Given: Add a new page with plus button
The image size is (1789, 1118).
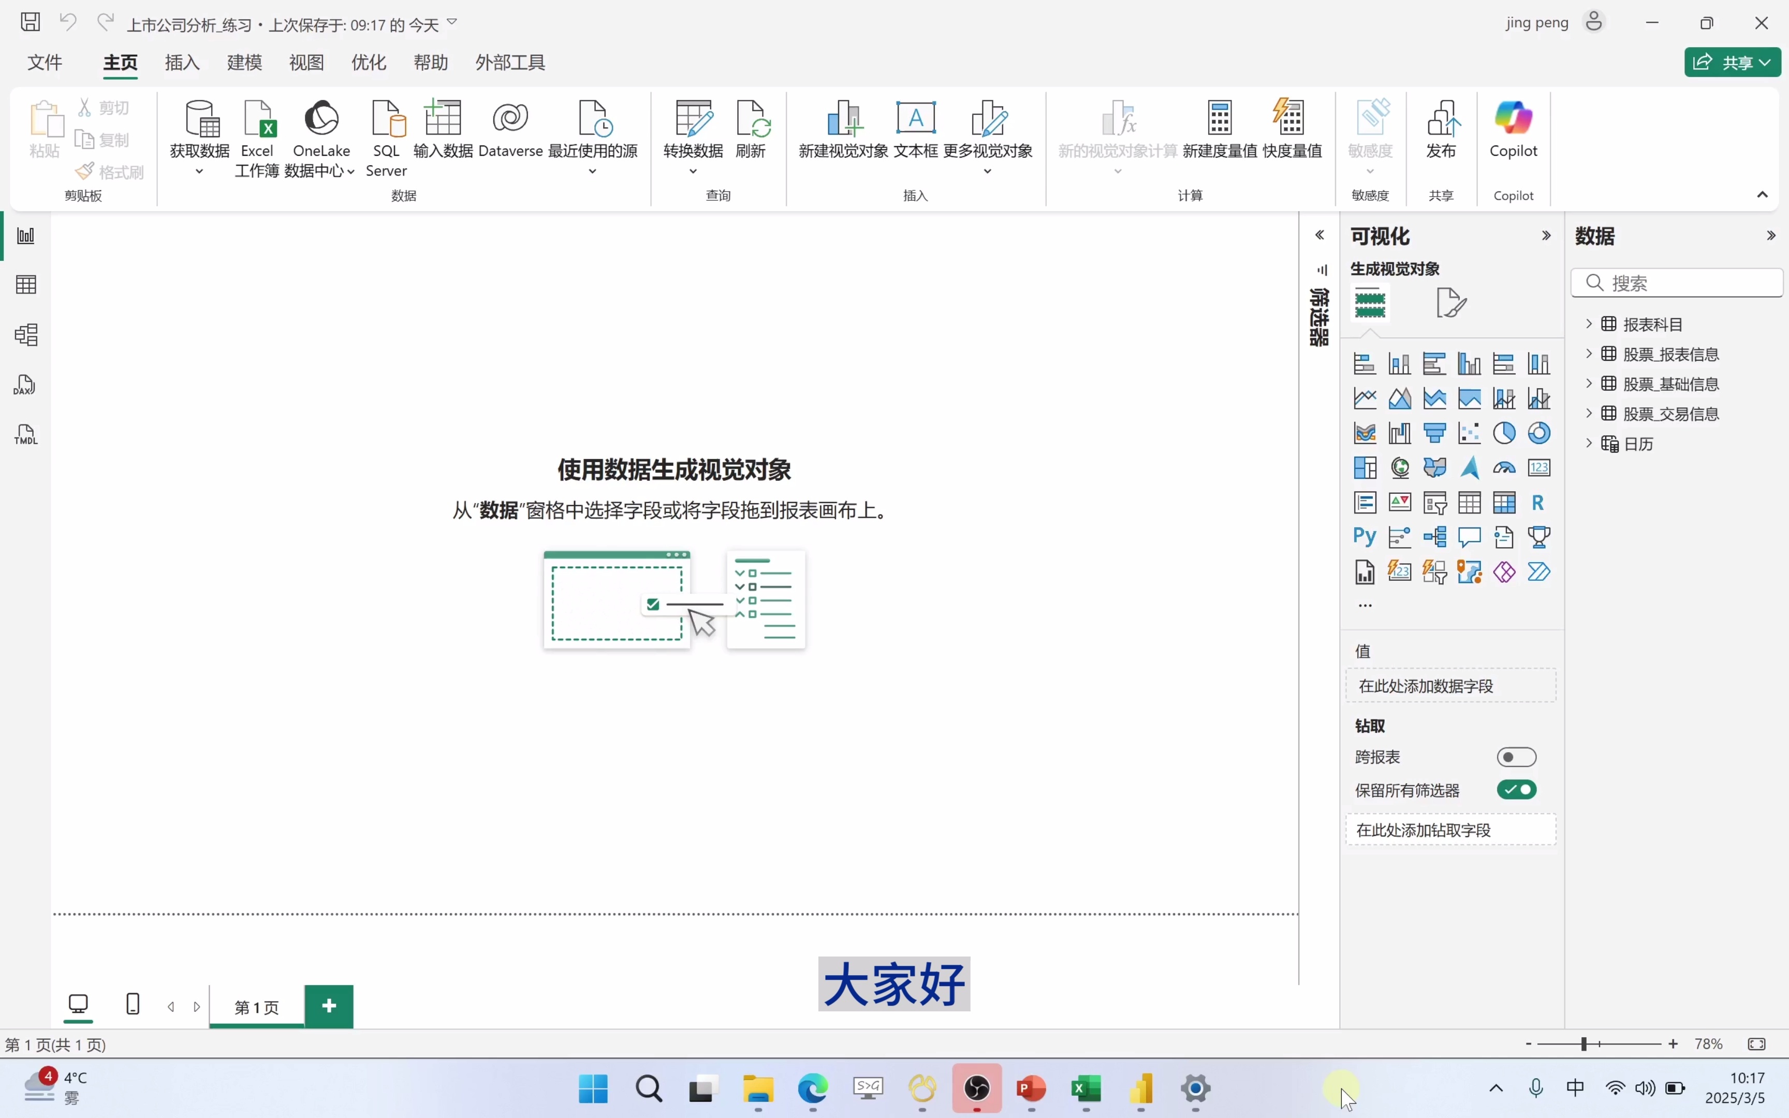Looking at the screenshot, I should click(329, 1006).
